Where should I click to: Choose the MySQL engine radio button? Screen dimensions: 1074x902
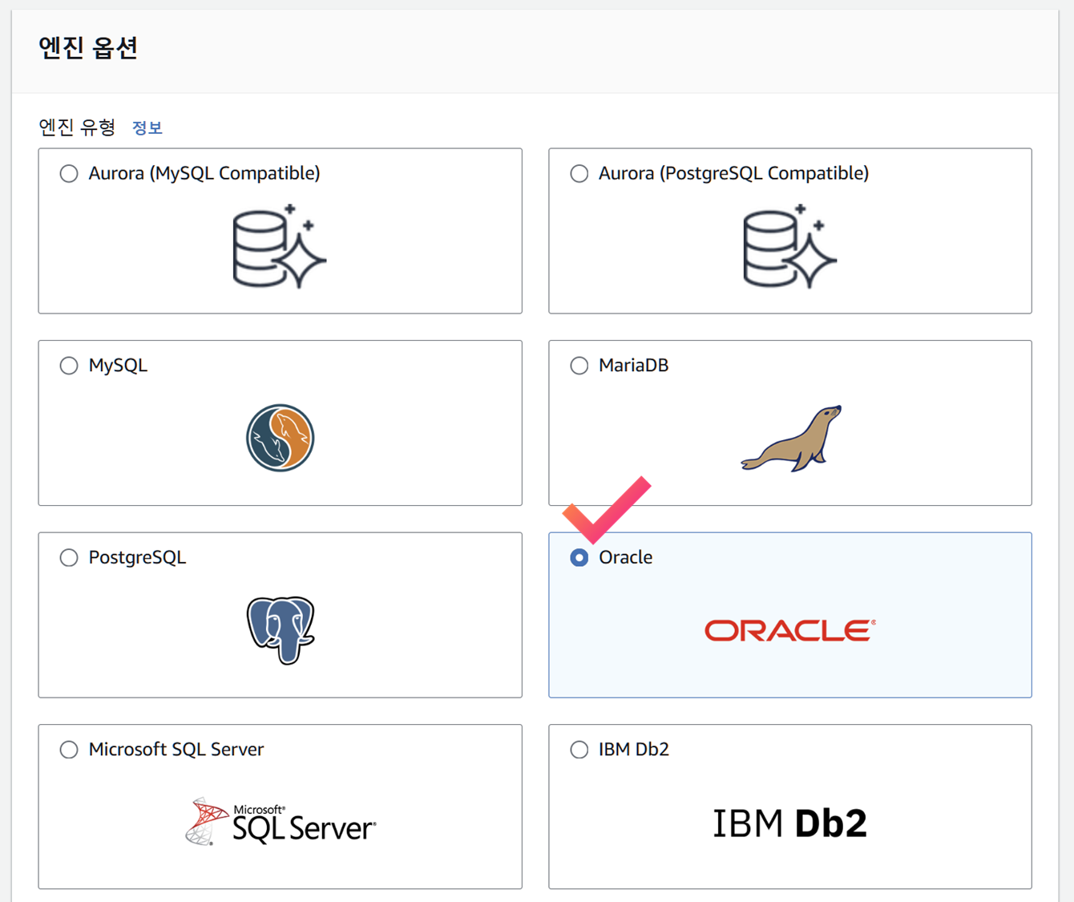point(69,366)
